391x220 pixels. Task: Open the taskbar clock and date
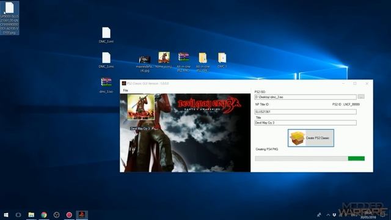pos(368,215)
